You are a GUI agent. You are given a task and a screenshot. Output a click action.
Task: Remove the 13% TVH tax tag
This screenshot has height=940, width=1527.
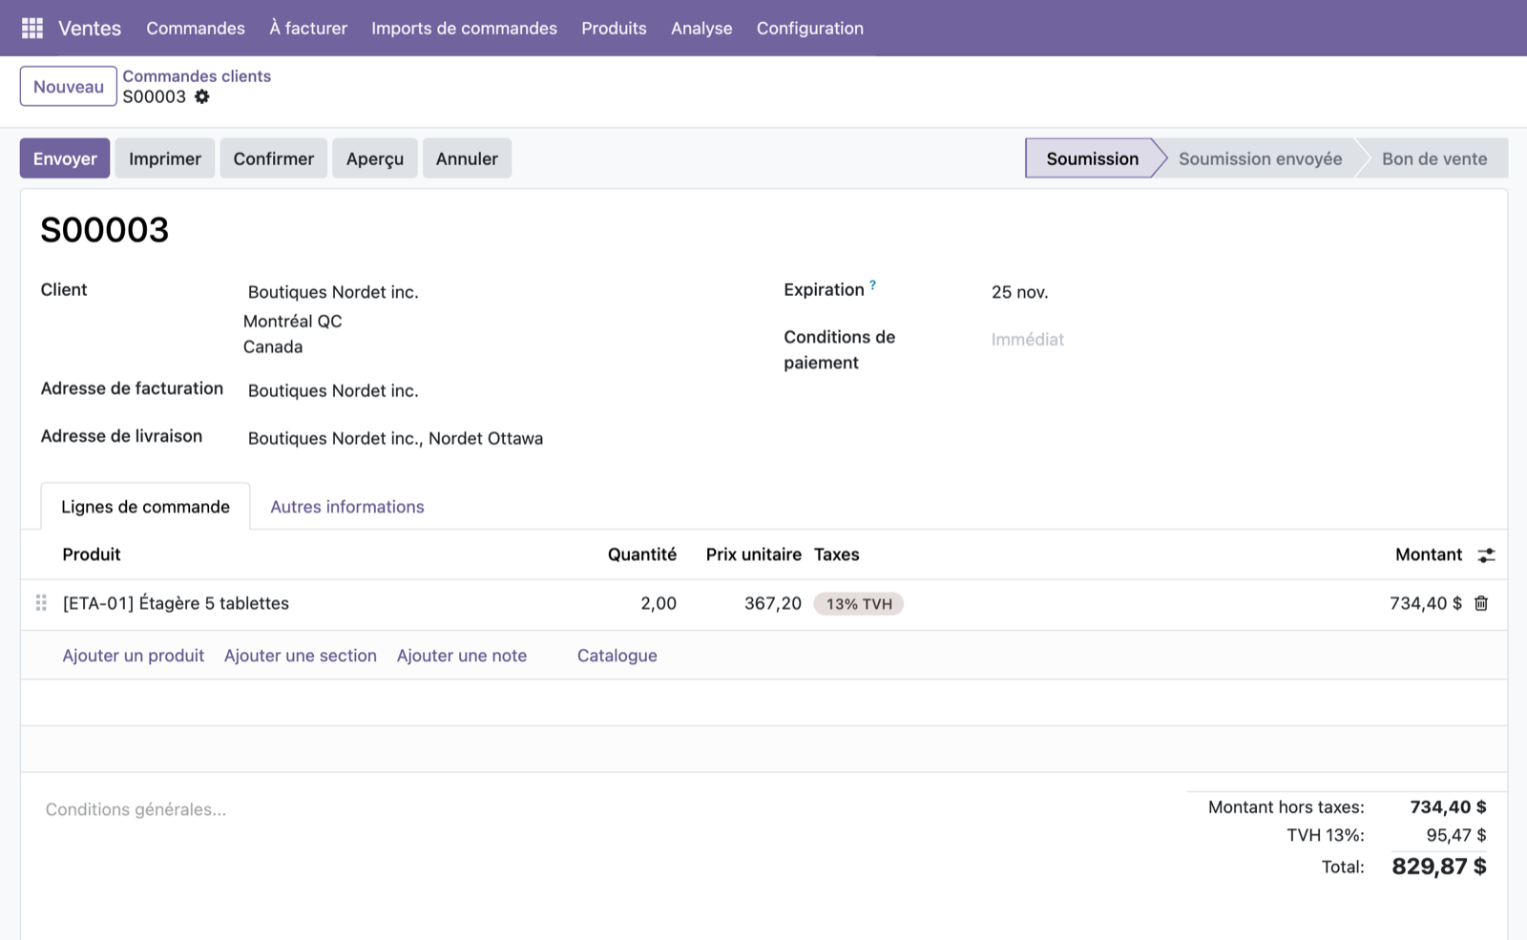[859, 604]
